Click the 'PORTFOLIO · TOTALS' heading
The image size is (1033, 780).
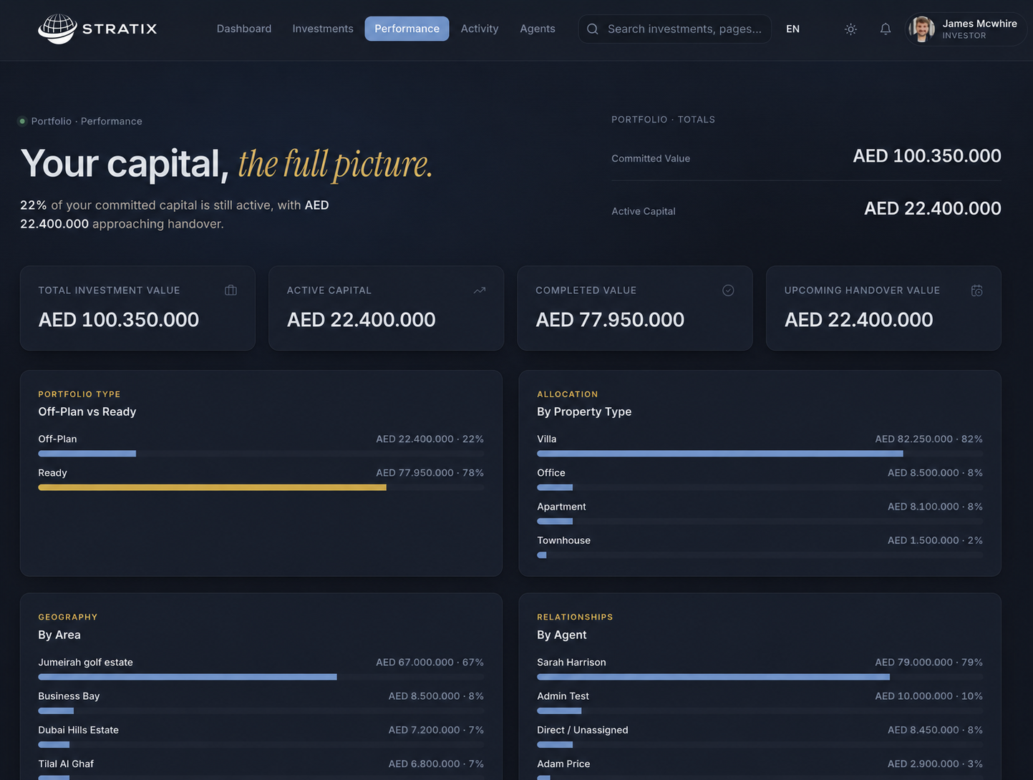coord(663,120)
